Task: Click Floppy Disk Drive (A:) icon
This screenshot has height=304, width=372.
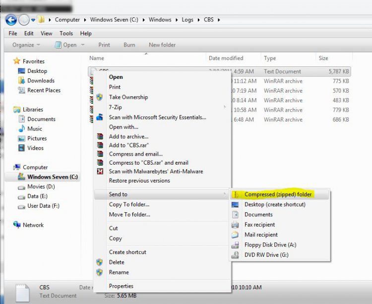Action: tap(235, 244)
